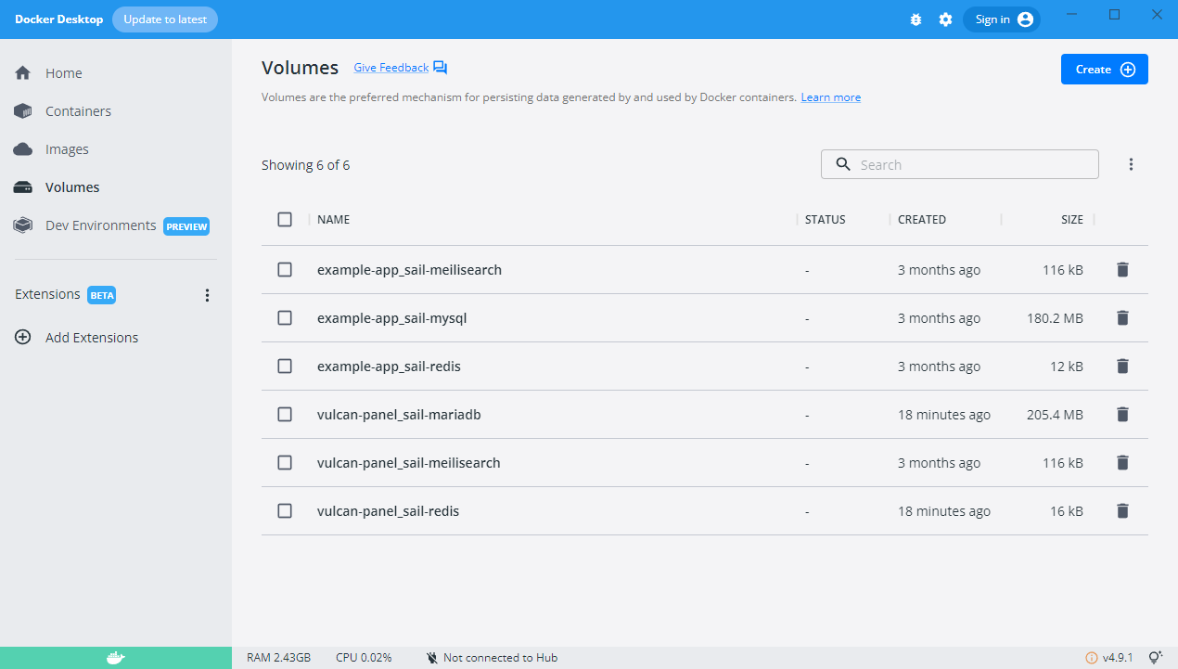Open the troubleshoot bug icon
The width and height of the screenshot is (1178, 669).
(x=916, y=19)
